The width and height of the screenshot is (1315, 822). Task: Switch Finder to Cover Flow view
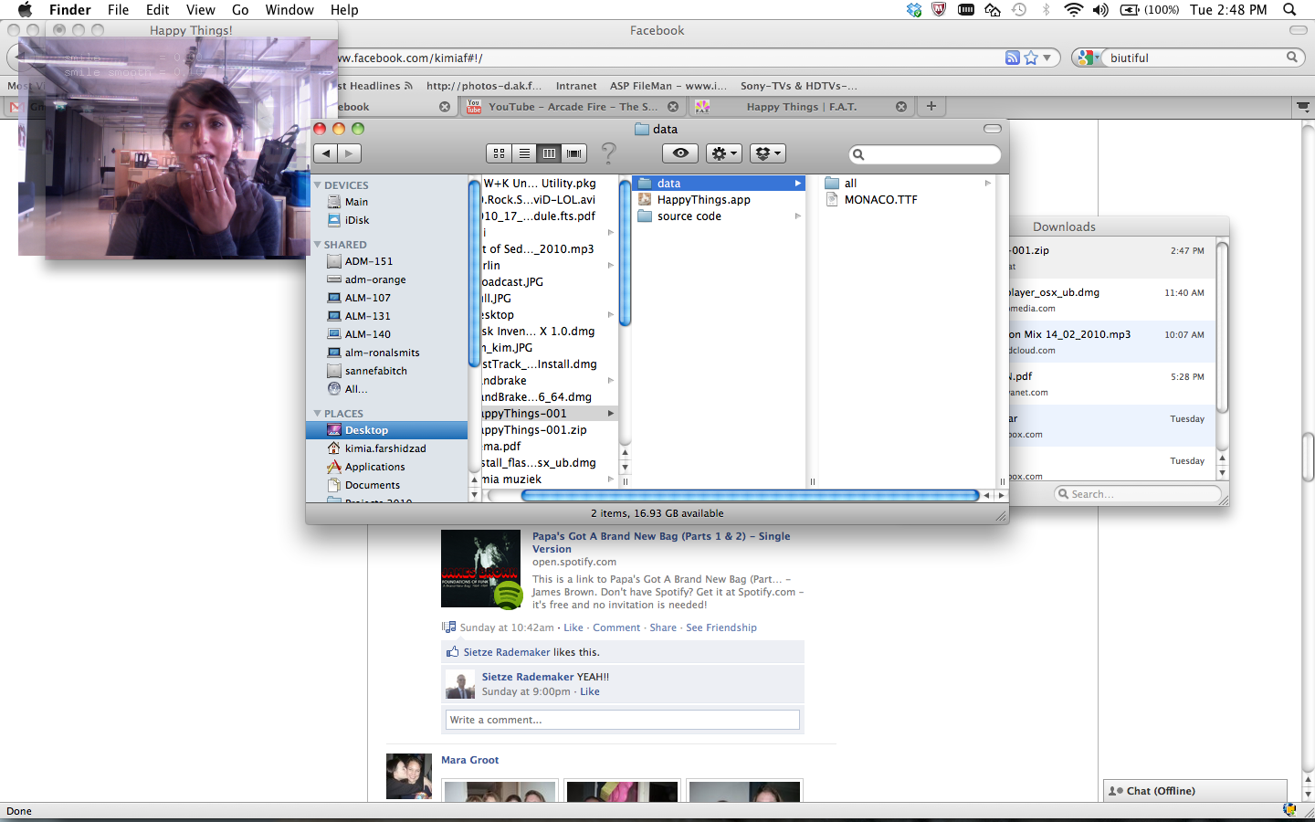tap(574, 153)
